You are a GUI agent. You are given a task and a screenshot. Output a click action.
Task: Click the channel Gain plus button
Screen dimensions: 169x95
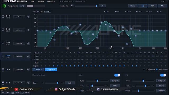click(62, 83)
